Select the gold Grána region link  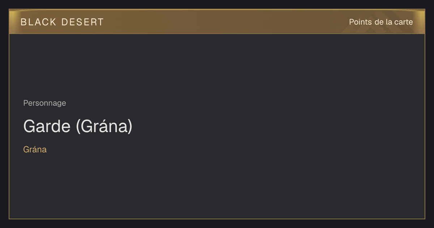(x=35, y=149)
